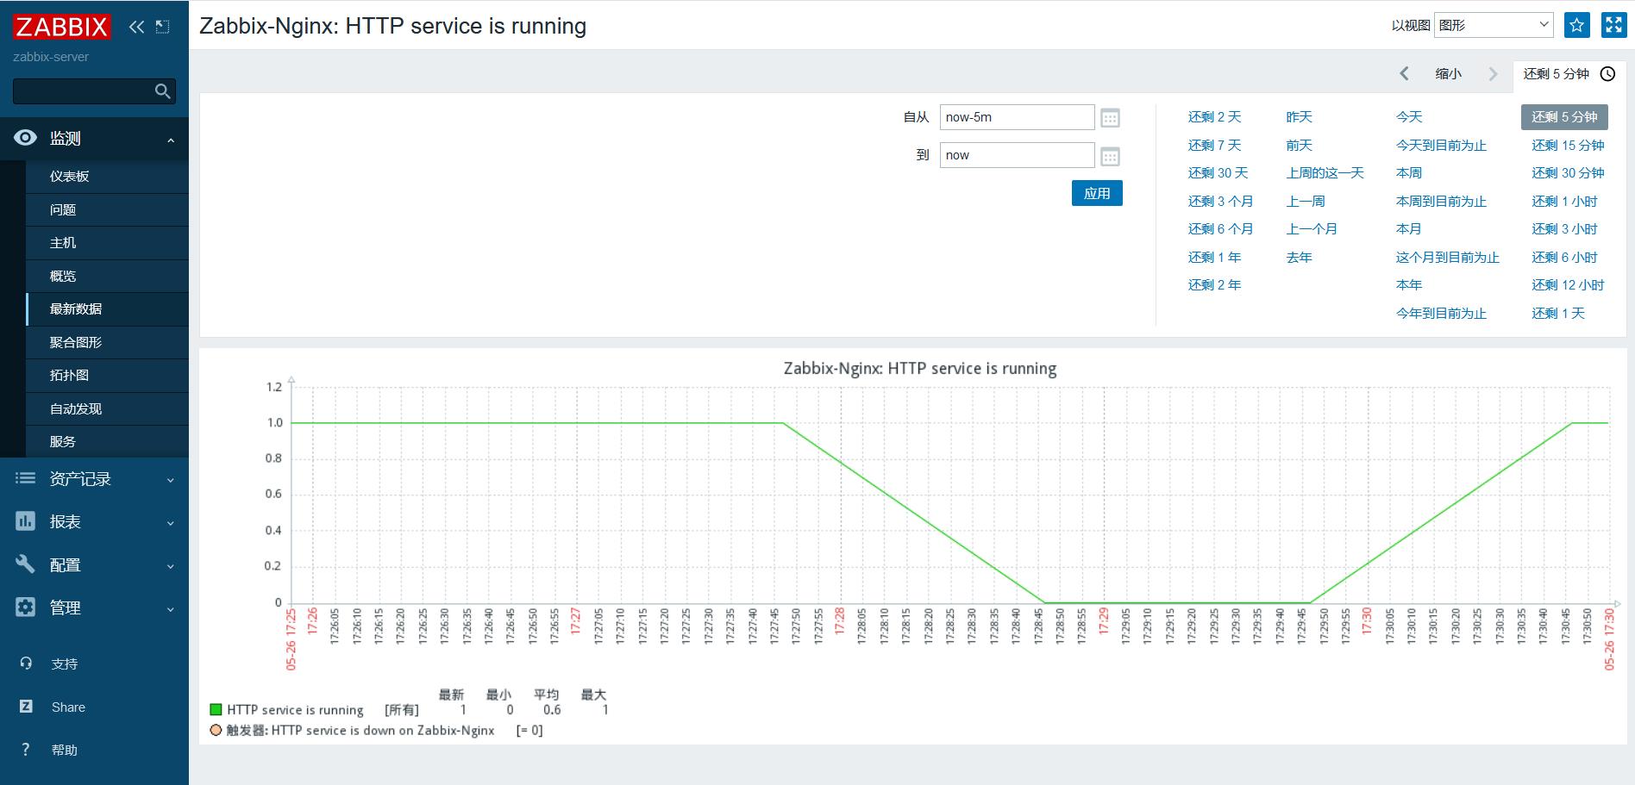
Task: Open calendar picker for 到 field
Action: tap(1111, 156)
